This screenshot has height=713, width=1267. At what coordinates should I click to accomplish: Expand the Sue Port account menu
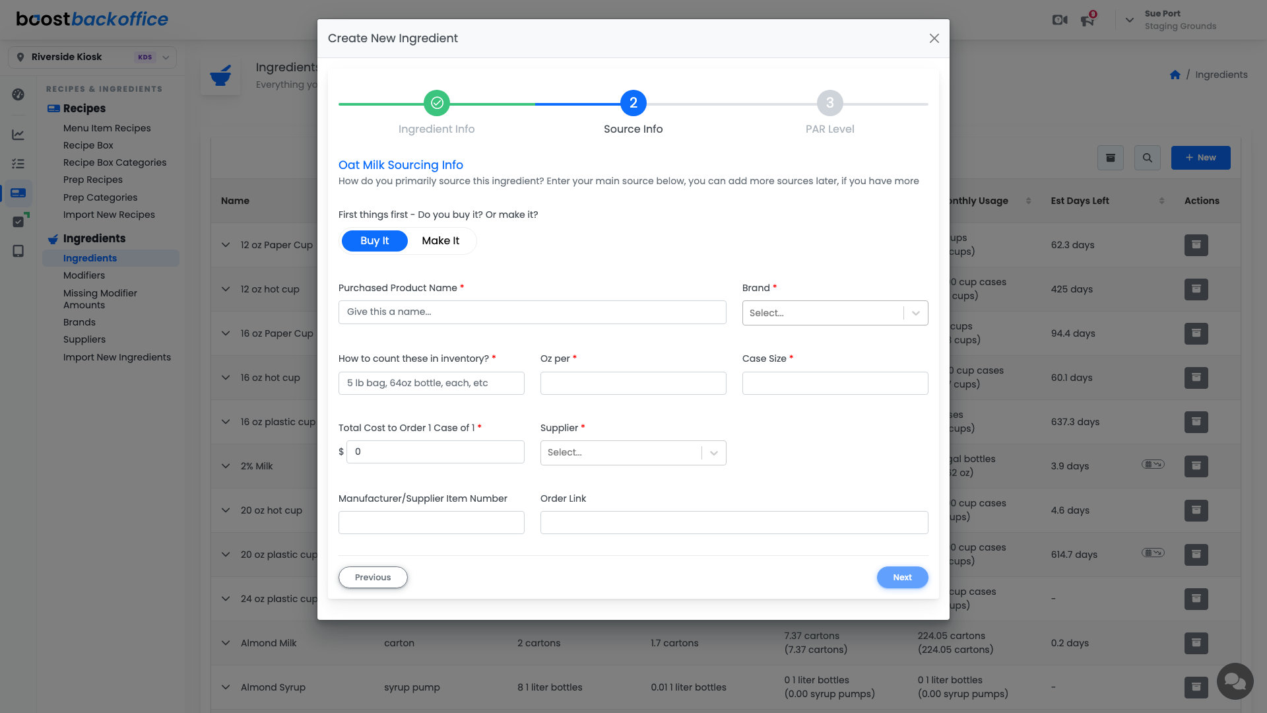1130,20
